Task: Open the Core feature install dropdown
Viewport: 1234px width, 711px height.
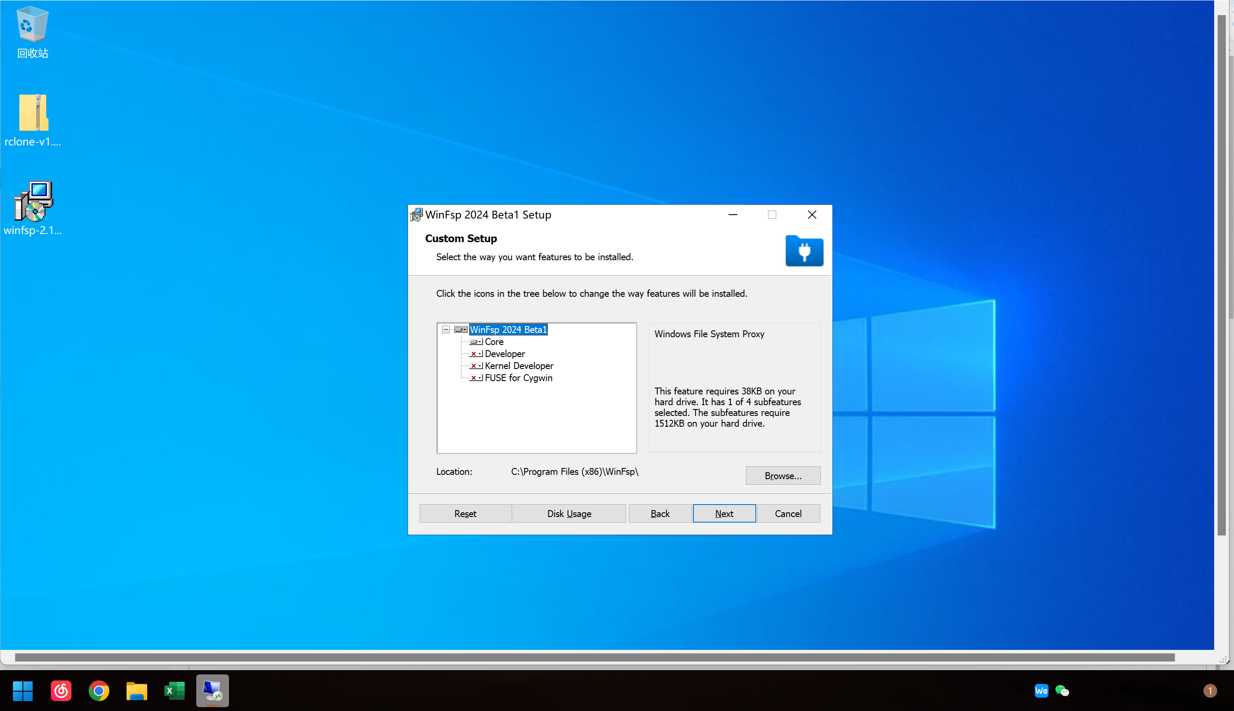Action: [x=476, y=342]
